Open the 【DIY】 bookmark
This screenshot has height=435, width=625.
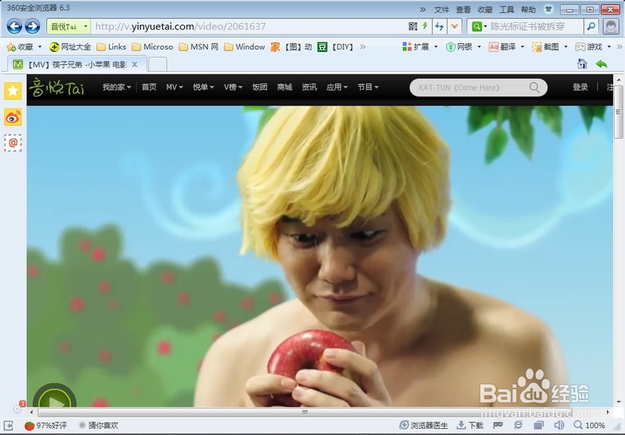pyautogui.click(x=336, y=47)
